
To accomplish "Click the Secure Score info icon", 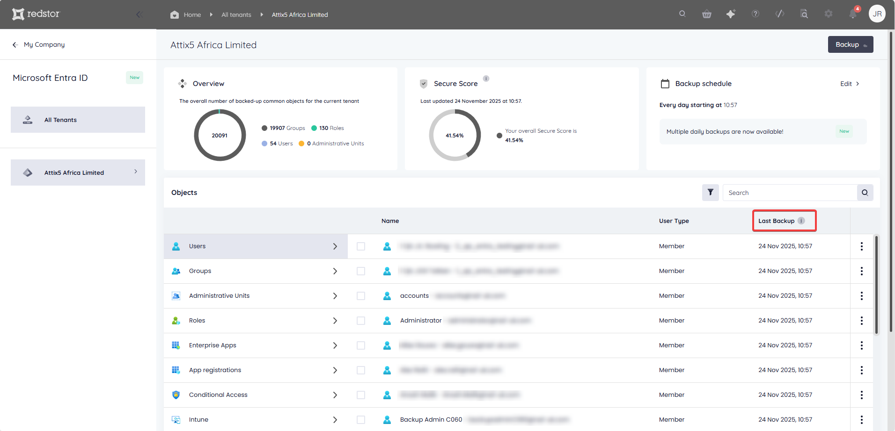I will click(486, 79).
